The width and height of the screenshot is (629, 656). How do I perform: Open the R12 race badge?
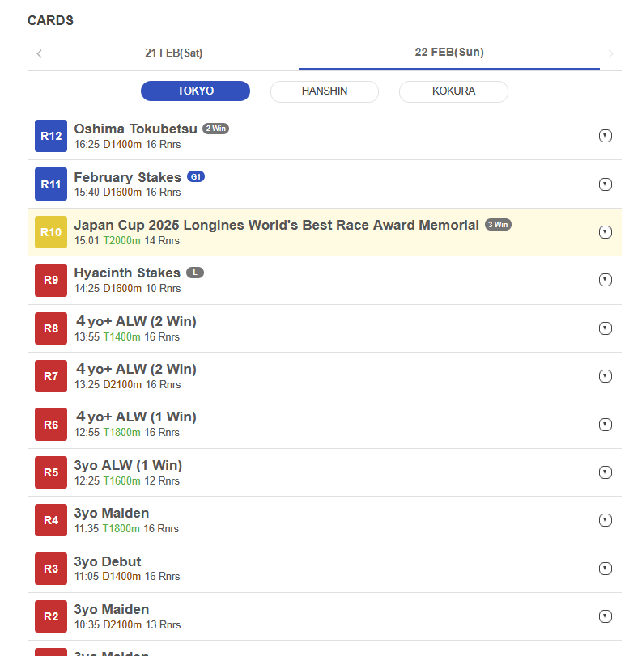(x=51, y=136)
